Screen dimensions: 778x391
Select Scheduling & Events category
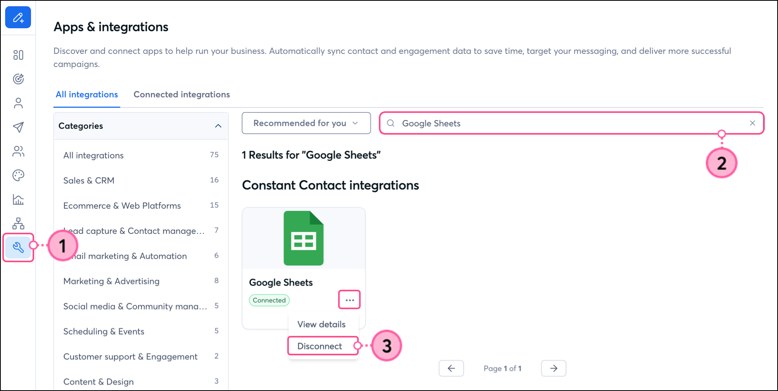(141, 332)
